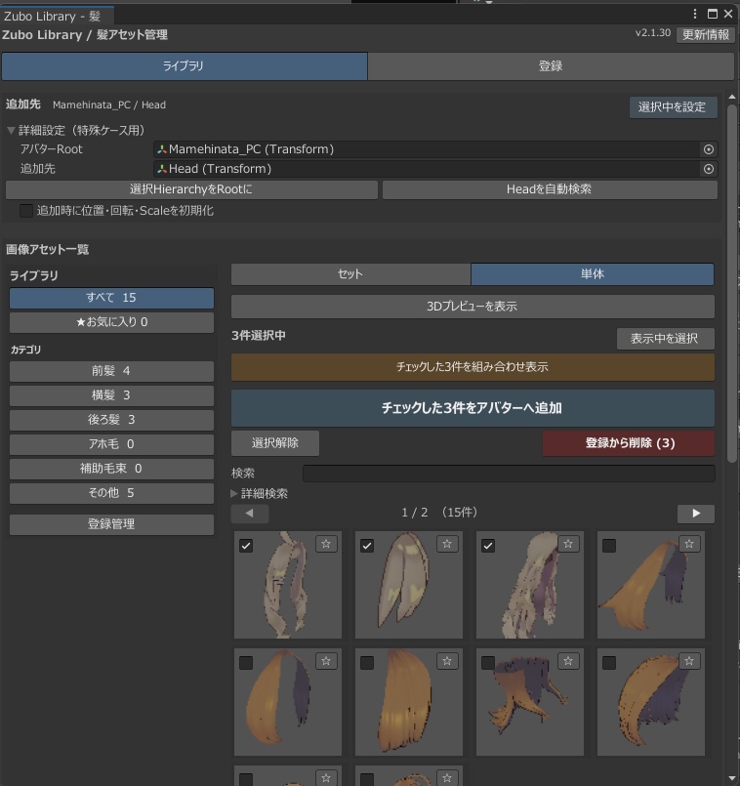Show すべて 15 library items
This screenshot has height=786, width=740.
tap(111, 298)
